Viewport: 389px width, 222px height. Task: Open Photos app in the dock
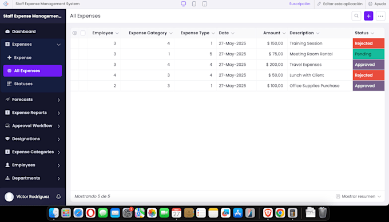point(152,213)
